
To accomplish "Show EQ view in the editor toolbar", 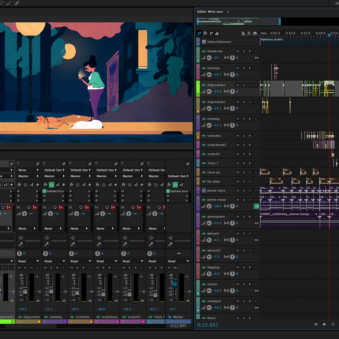I will 217,33.
